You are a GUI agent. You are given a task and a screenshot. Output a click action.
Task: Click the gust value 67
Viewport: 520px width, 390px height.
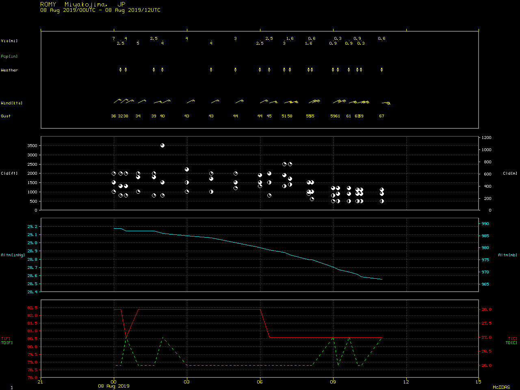coord(381,116)
